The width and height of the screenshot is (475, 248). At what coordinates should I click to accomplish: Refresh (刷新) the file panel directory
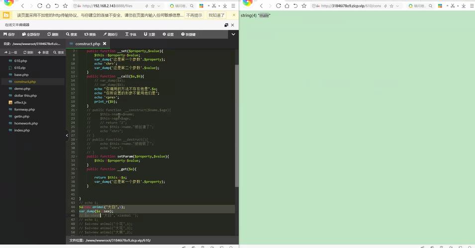coord(28,53)
